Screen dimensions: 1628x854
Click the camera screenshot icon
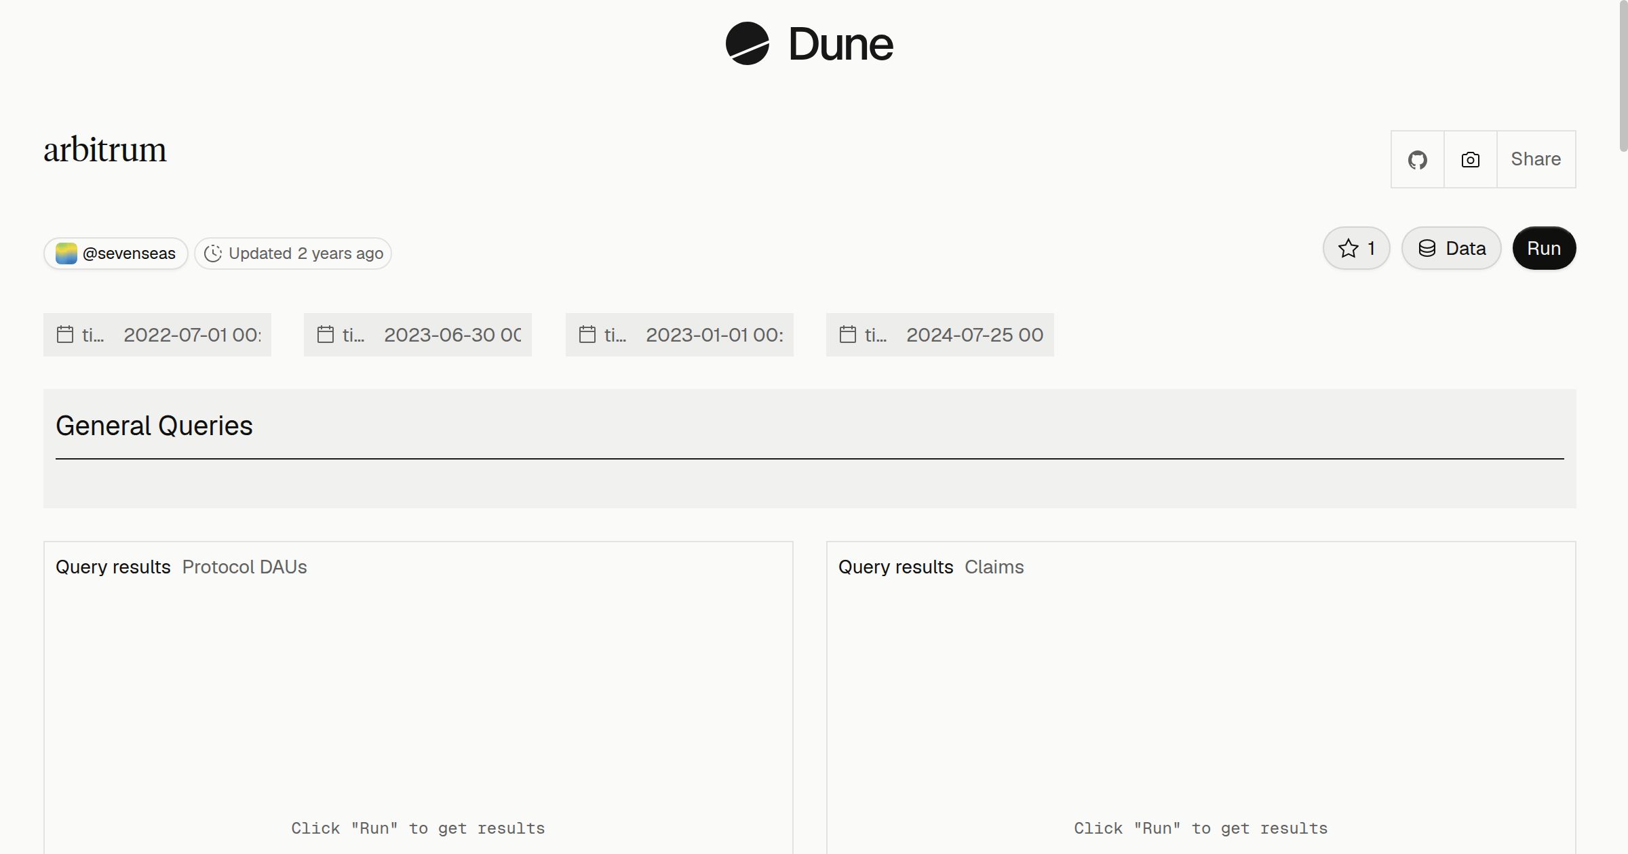[x=1470, y=159]
